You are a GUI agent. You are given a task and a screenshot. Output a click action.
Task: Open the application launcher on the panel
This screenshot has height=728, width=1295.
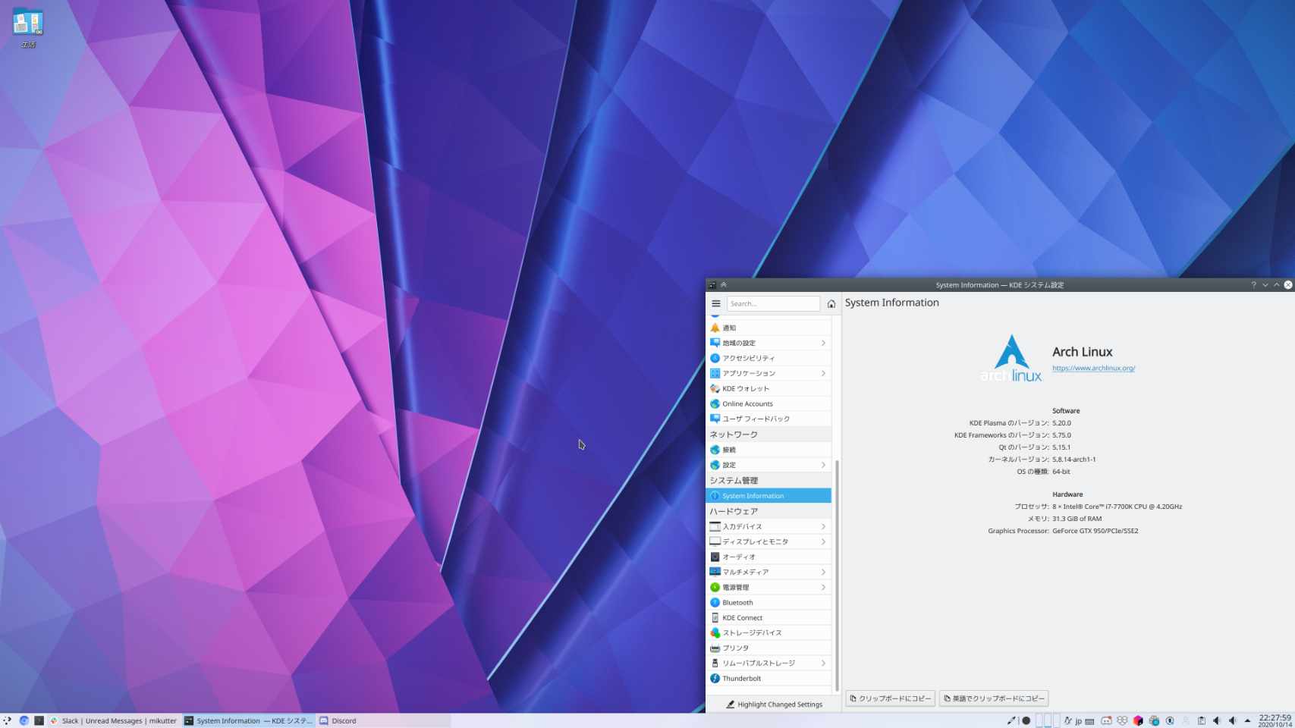click(x=8, y=720)
